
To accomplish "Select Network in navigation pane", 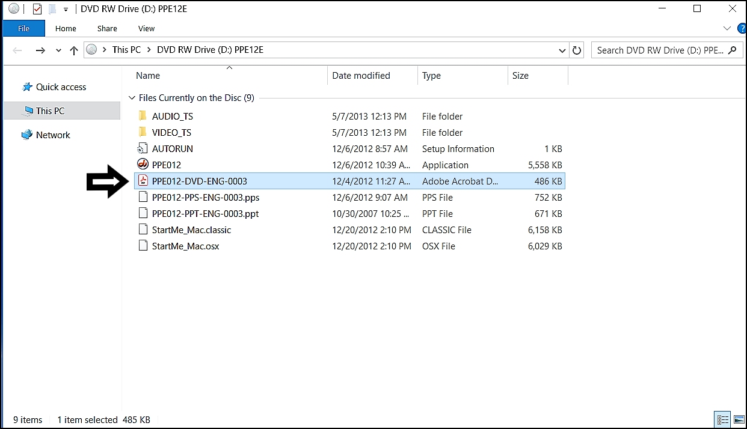I will click(53, 135).
